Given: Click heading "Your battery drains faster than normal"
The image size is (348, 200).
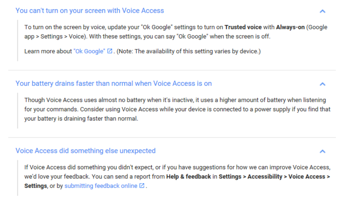Looking at the screenshot, I should (x=114, y=83).
